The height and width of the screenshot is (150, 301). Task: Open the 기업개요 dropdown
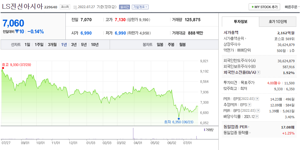(141, 7)
